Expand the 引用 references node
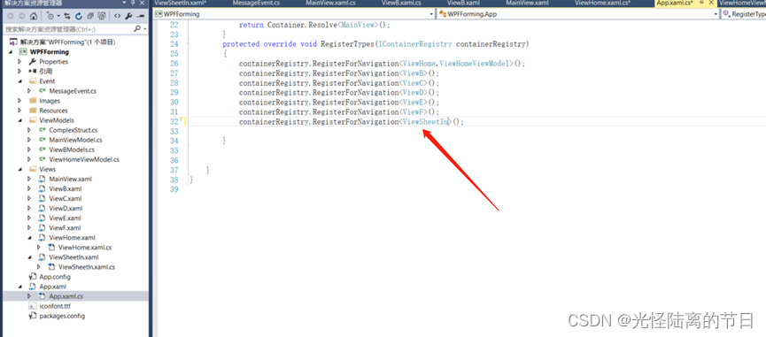Viewport: 766px width, 337px height. coord(19,72)
